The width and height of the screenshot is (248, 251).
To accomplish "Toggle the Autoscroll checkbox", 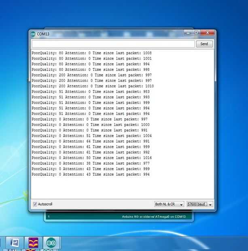I will [35, 204].
